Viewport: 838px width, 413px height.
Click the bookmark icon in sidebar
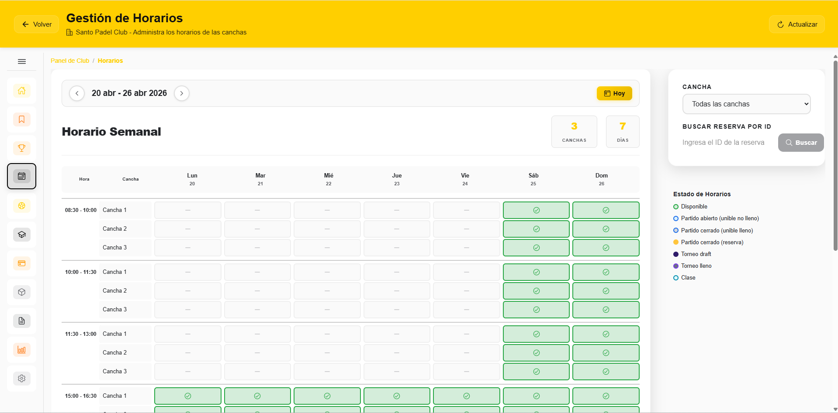click(21, 119)
